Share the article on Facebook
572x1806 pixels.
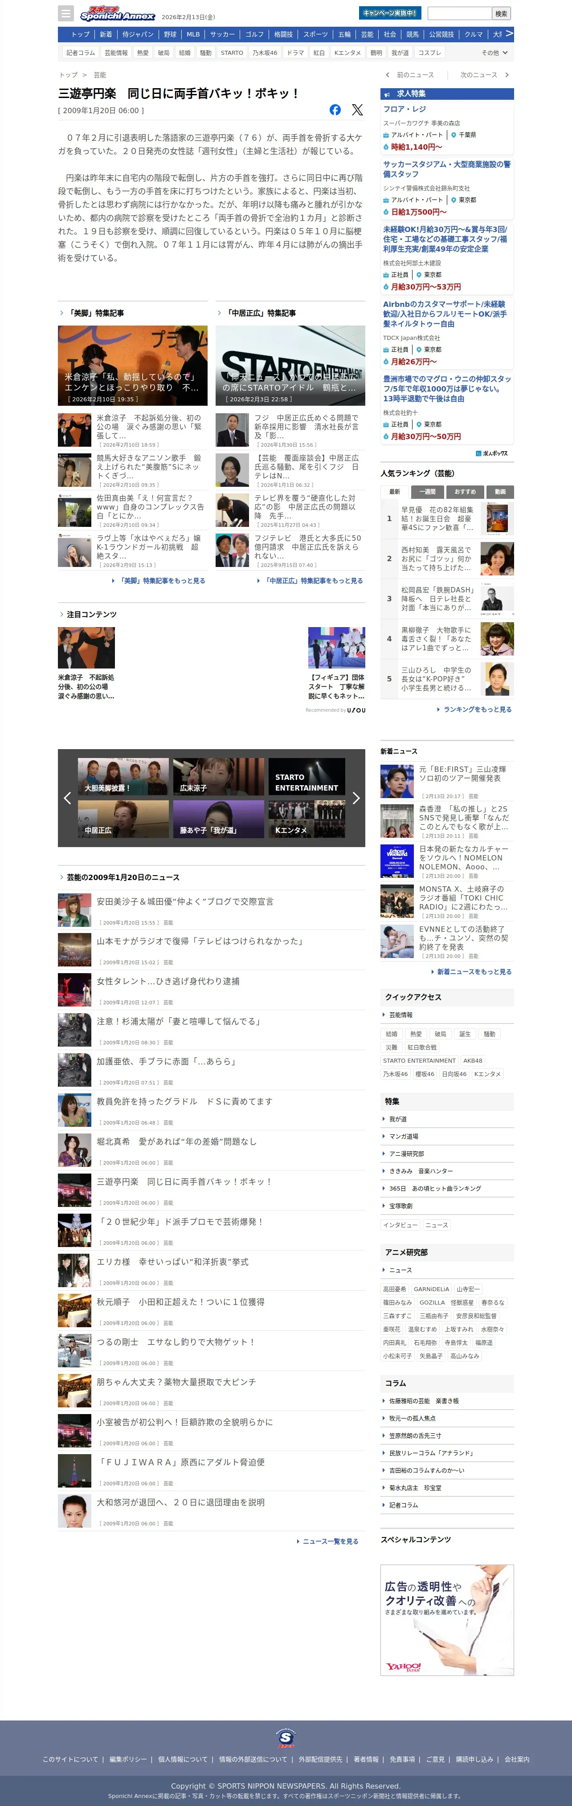tap(335, 110)
